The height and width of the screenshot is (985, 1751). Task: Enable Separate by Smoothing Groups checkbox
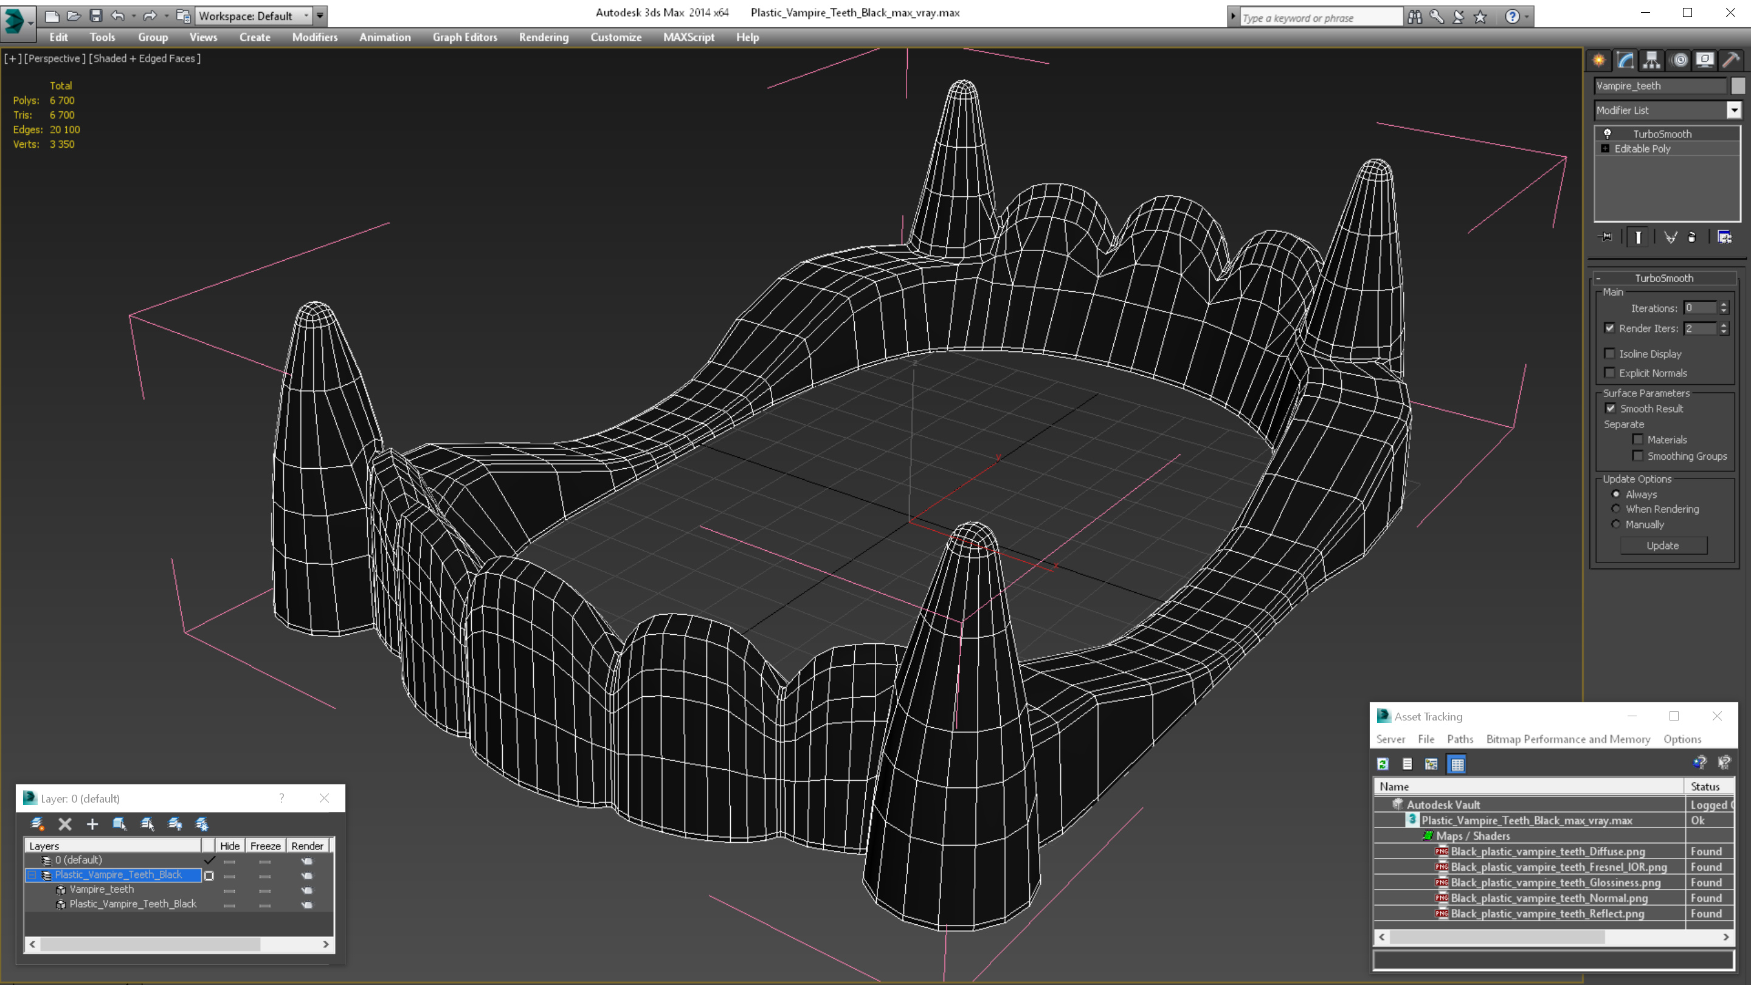coord(1638,456)
